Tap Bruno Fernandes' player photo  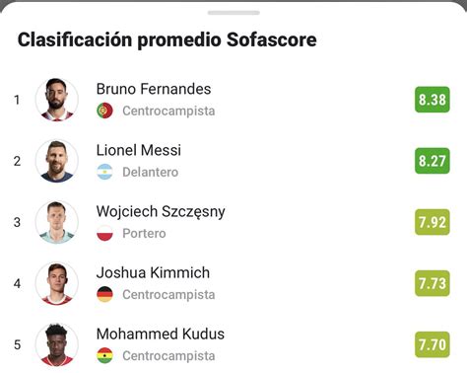coord(57,100)
